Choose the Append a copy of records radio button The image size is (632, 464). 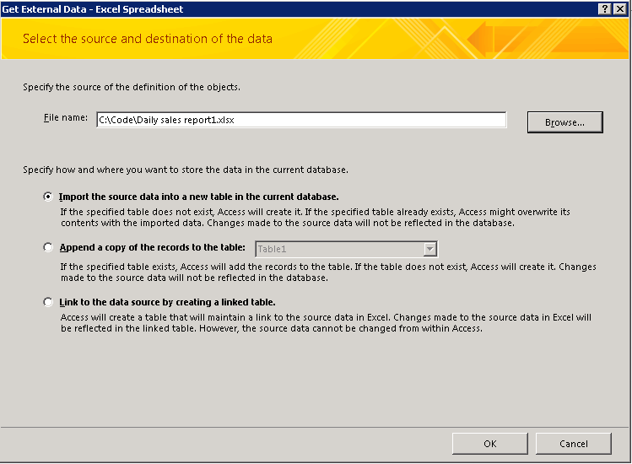pyautogui.click(x=48, y=247)
